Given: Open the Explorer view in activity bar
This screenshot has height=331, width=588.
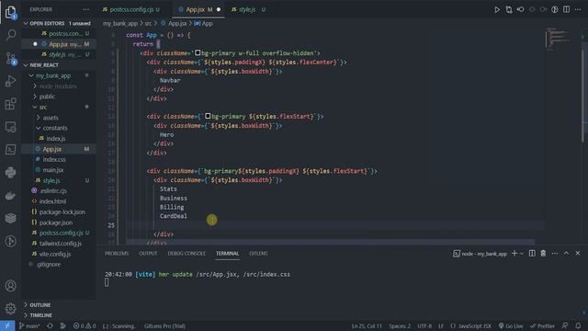Looking at the screenshot, I should 10,12.
